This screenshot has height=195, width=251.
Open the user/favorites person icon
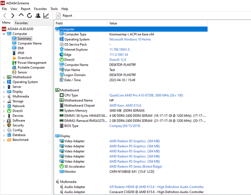click(x=38, y=16)
